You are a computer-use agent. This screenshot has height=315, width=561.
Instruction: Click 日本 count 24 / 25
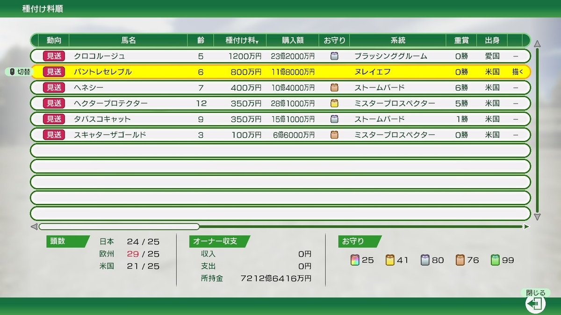pyautogui.click(x=143, y=242)
